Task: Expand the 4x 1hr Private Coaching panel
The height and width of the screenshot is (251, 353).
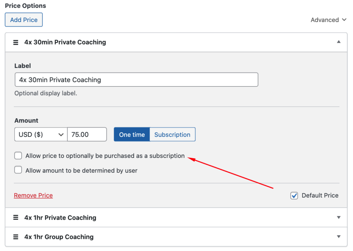Action: pyautogui.click(x=339, y=218)
